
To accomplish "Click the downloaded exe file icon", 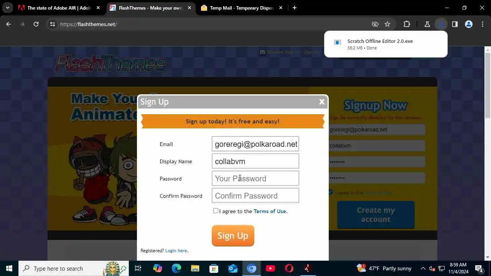I will [338, 43].
